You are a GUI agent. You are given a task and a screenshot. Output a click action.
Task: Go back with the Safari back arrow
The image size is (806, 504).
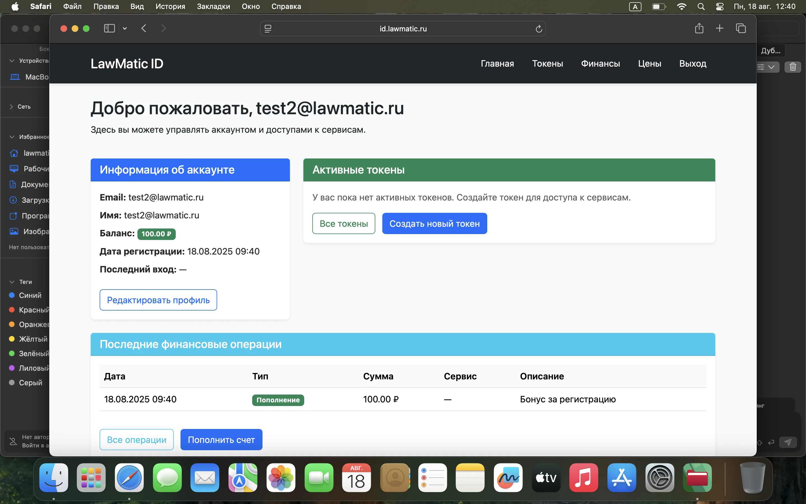[144, 28]
